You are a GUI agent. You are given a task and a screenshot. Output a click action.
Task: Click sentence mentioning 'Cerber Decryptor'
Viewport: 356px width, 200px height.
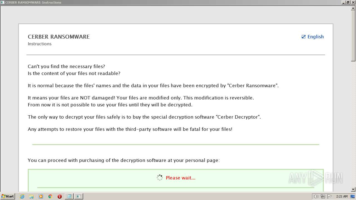144,117
